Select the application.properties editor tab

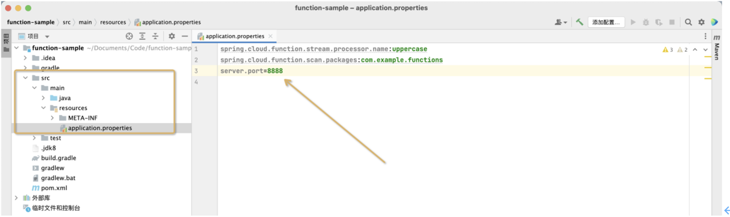(234, 36)
